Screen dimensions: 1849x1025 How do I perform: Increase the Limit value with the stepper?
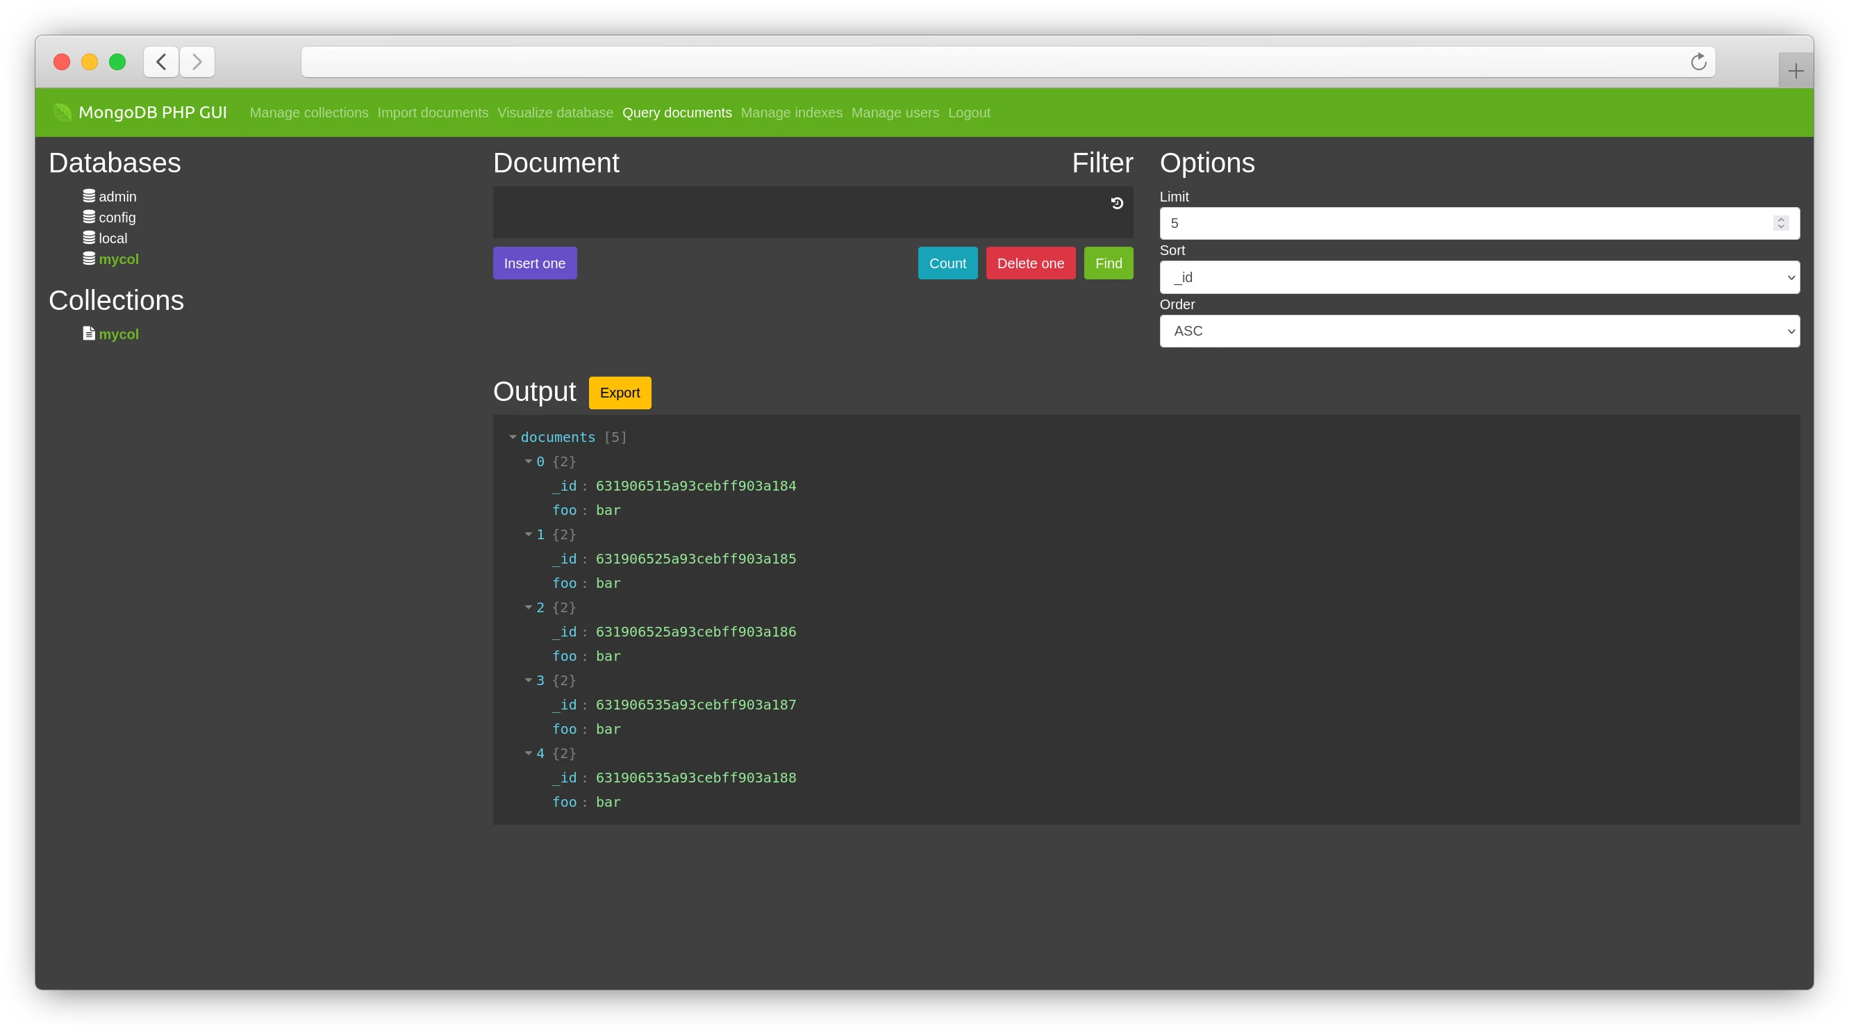pos(1781,218)
